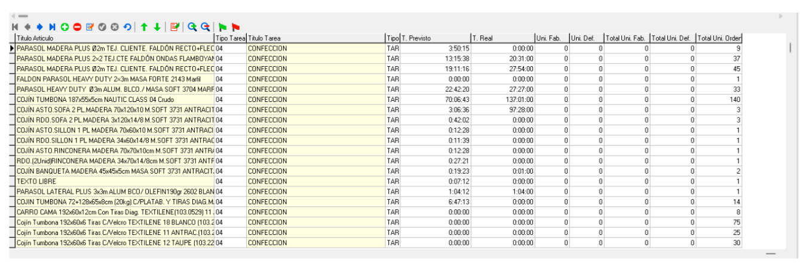Move row down with green down arrow
The height and width of the screenshot is (263, 800).
157,27
